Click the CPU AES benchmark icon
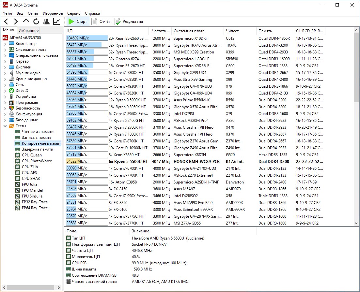This screenshot has width=360, height=292. click(x=17, y=173)
